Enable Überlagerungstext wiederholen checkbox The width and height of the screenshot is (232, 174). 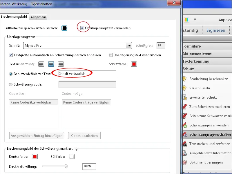[x=110, y=55]
